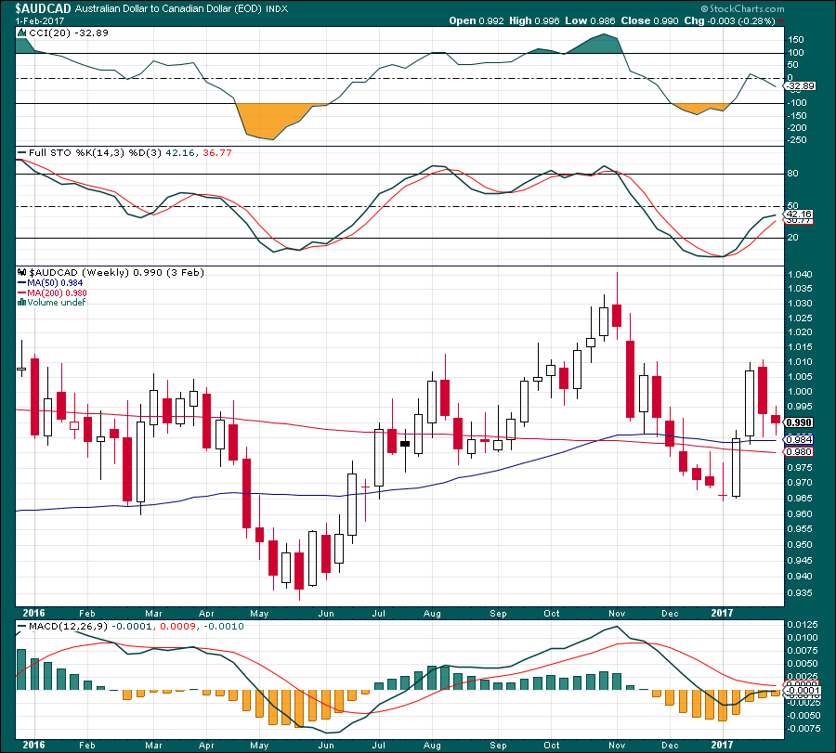This screenshot has width=836, height=753.
Task: Click the 2017 label on MACD panel axis
Action: [x=722, y=745]
